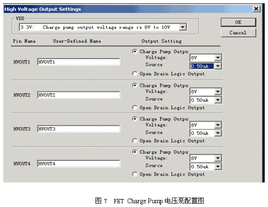Open the HVOUT4 Source current dropdown
The height and width of the screenshot is (207, 268).
pyautogui.click(x=218, y=166)
